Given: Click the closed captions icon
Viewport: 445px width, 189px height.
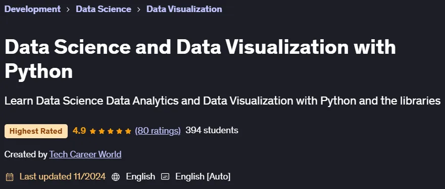Looking at the screenshot, I should 165,177.
